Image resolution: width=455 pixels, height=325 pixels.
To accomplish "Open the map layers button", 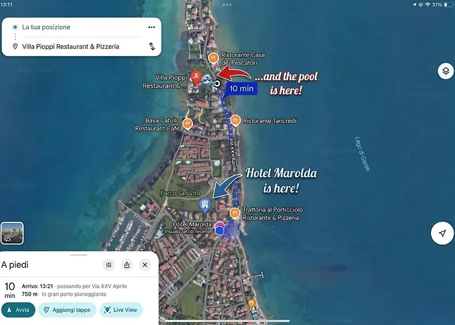I will [445, 71].
